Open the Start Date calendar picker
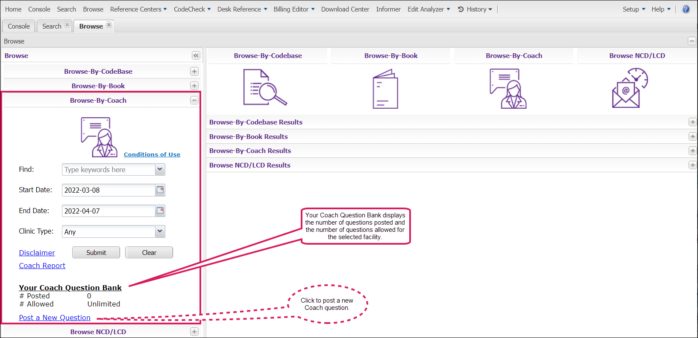Viewport: 698px width, 338px height. pos(160,190)
